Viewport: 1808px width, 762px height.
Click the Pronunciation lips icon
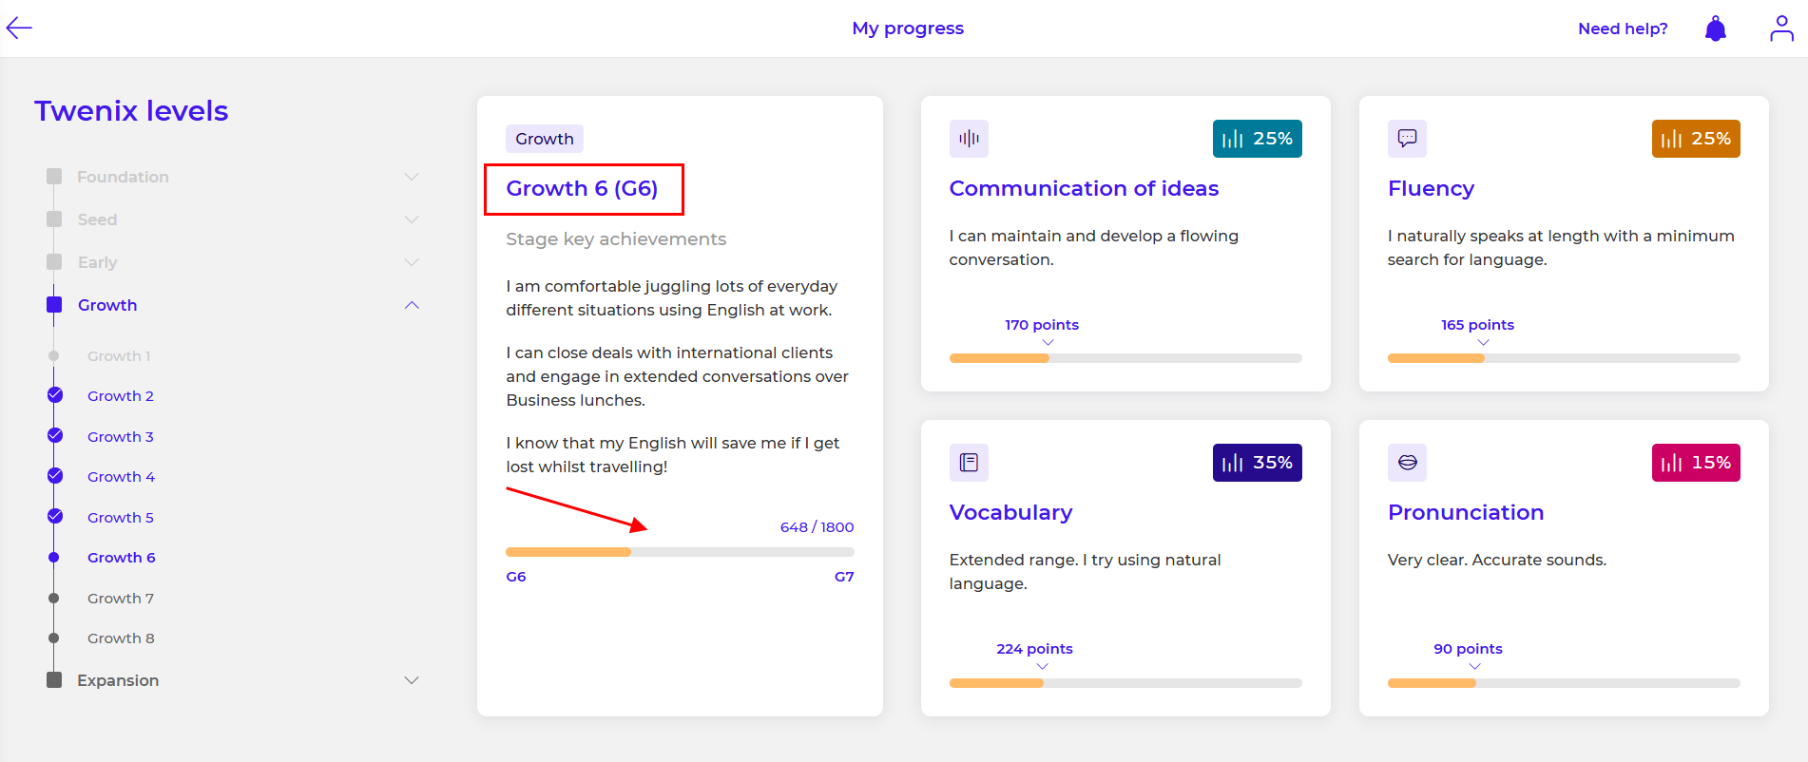click(x=1407, y=463)
